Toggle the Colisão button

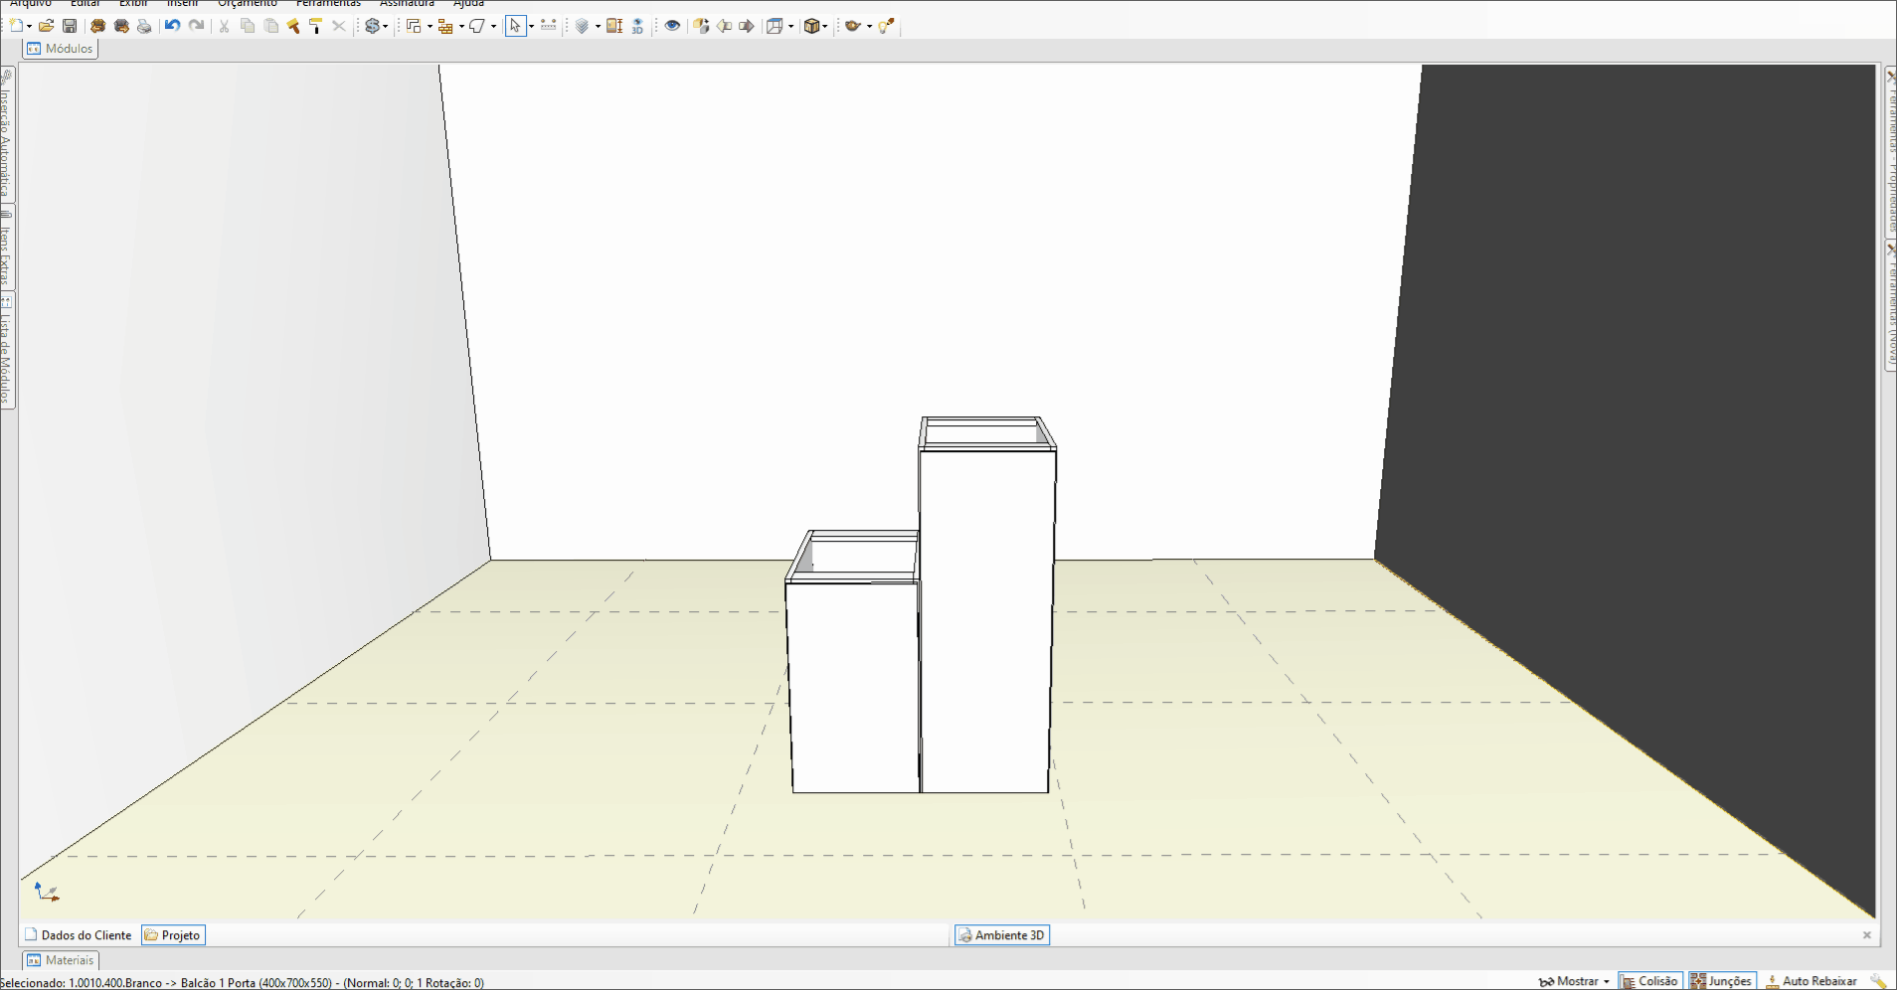[1649, 981]
